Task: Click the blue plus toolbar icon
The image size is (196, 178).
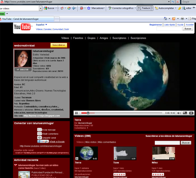Action: click(73, 8)
